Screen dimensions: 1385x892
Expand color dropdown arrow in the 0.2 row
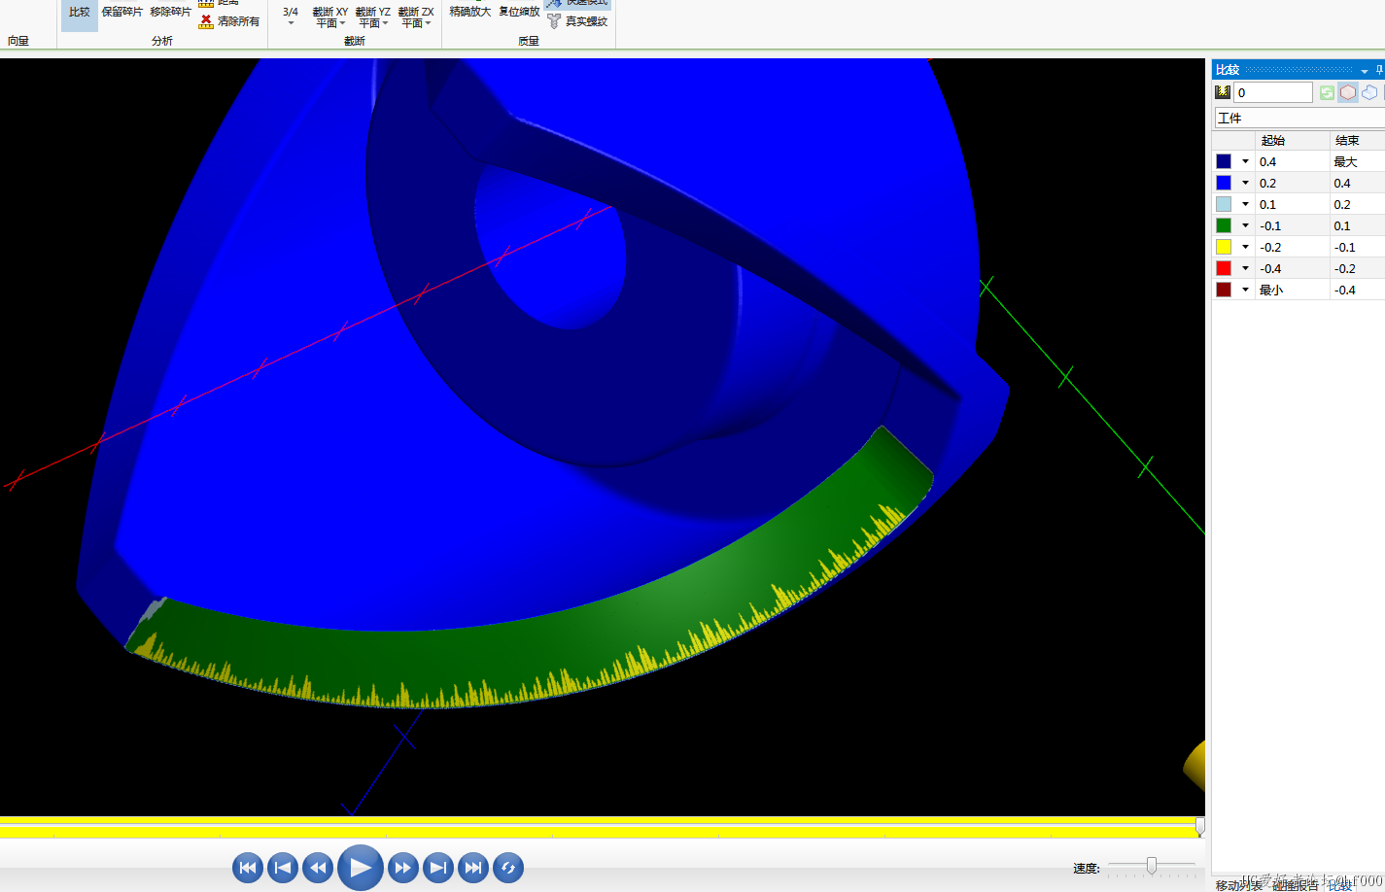click(x=1245, y=184)
